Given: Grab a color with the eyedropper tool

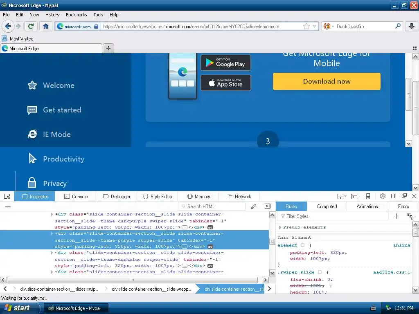Looking at the screenshot, I should [253, 206].
